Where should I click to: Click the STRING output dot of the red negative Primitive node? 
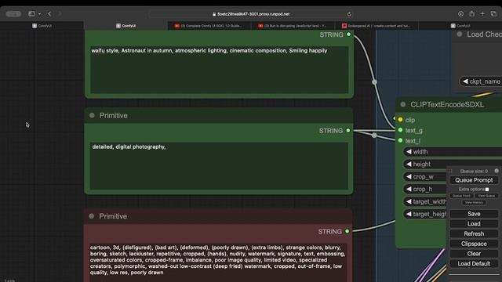click(347, 231)
